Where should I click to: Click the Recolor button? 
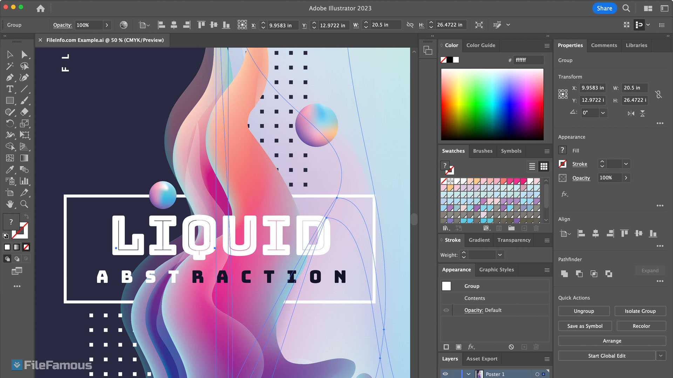(641, 326)
